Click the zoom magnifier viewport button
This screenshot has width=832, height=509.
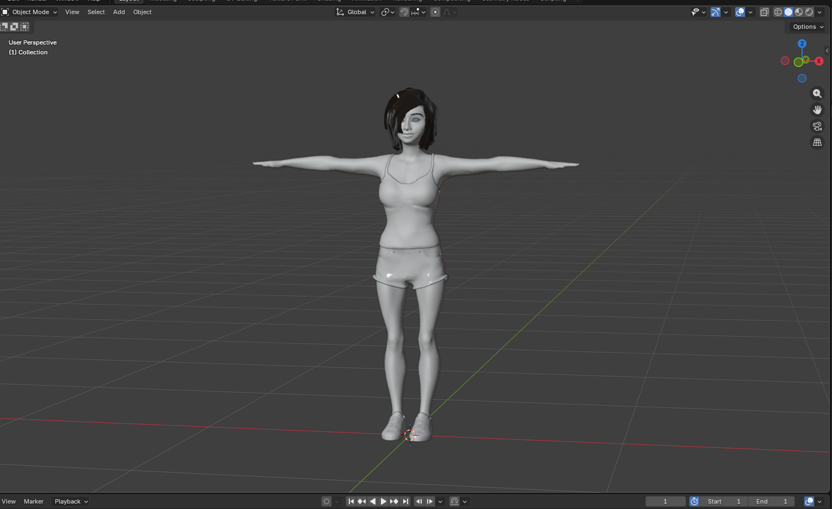pos(817,94)
